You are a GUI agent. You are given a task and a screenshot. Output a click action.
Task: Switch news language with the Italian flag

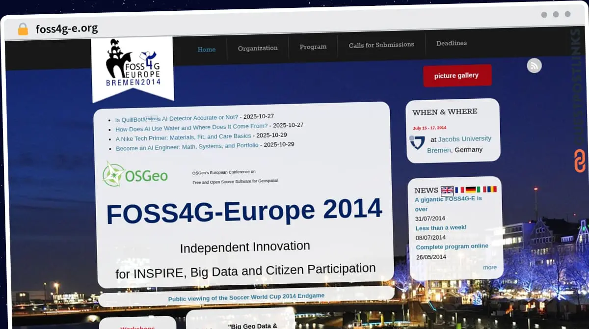pyautogui.click(x=481, y=189)
